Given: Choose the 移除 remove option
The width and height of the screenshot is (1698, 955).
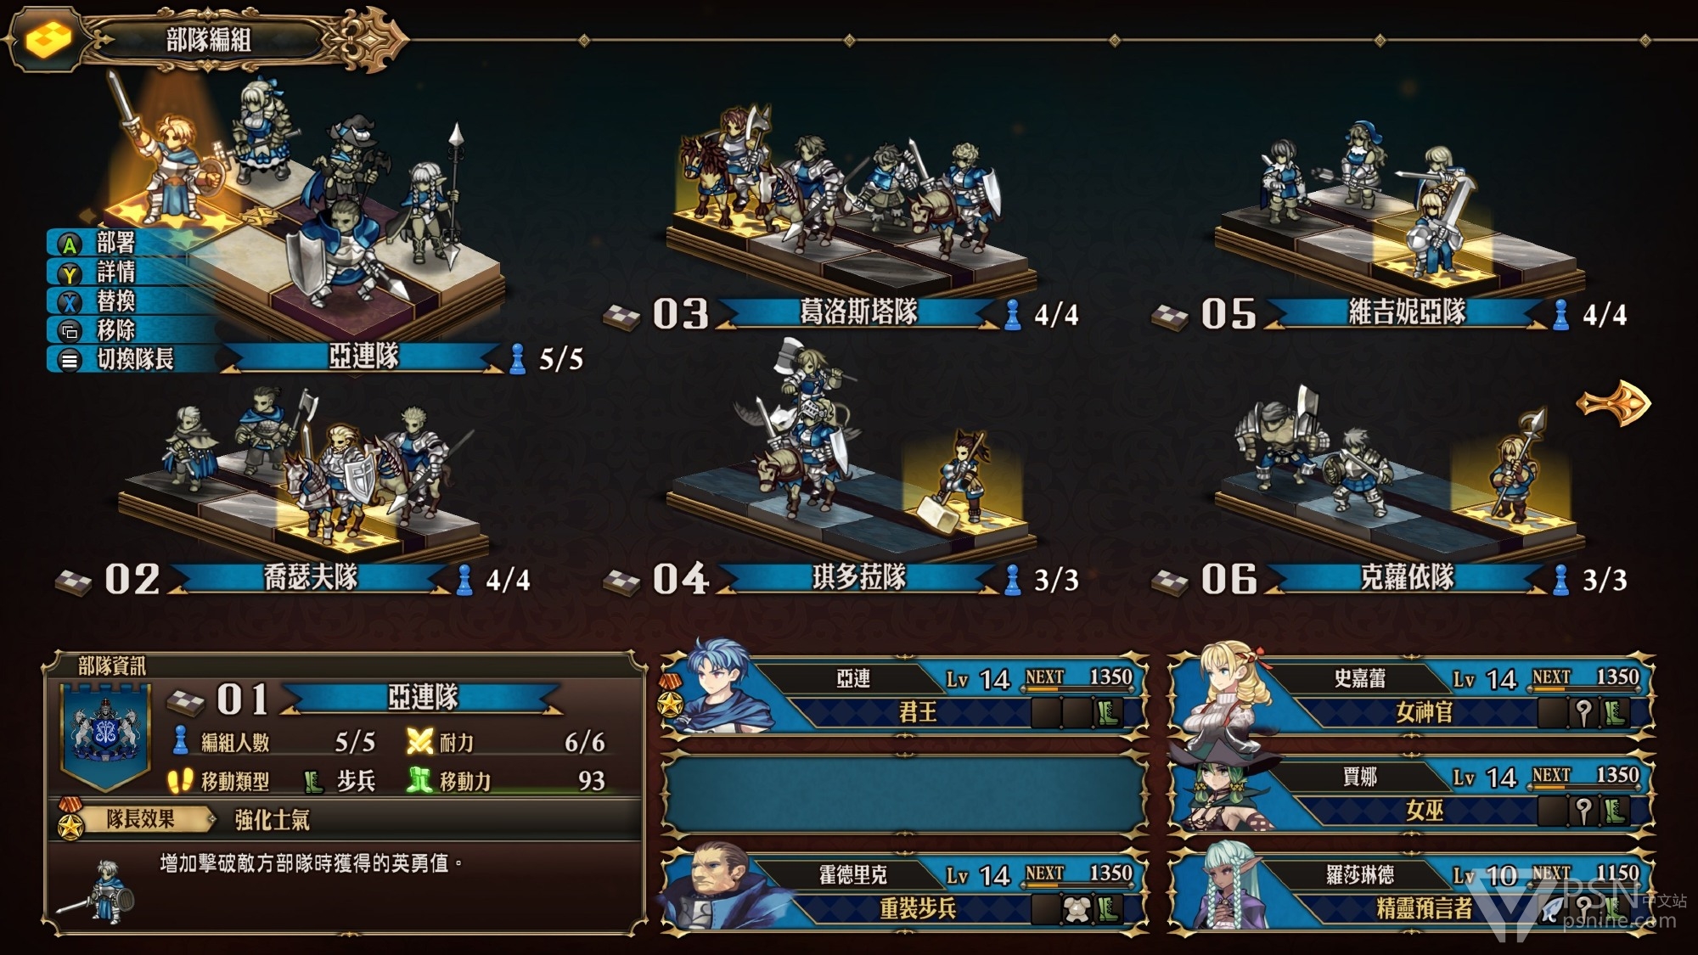Looking at the screenshot, I should coord(95,330).
